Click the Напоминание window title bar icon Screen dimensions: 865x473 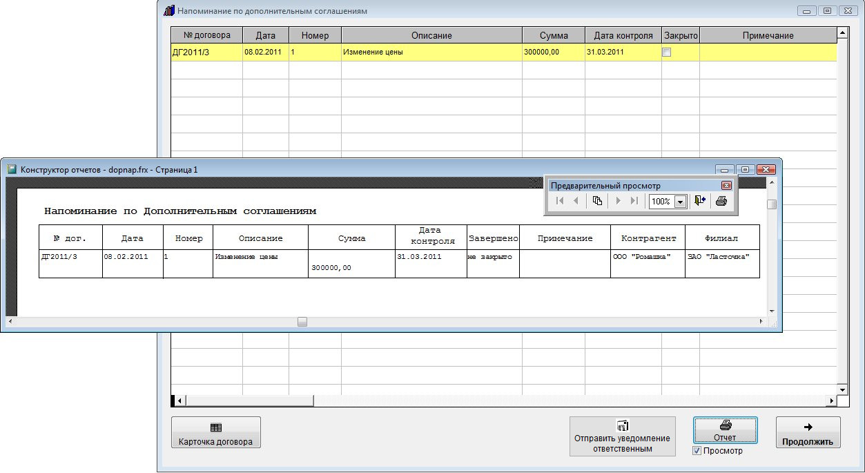[x=168, y=10]
